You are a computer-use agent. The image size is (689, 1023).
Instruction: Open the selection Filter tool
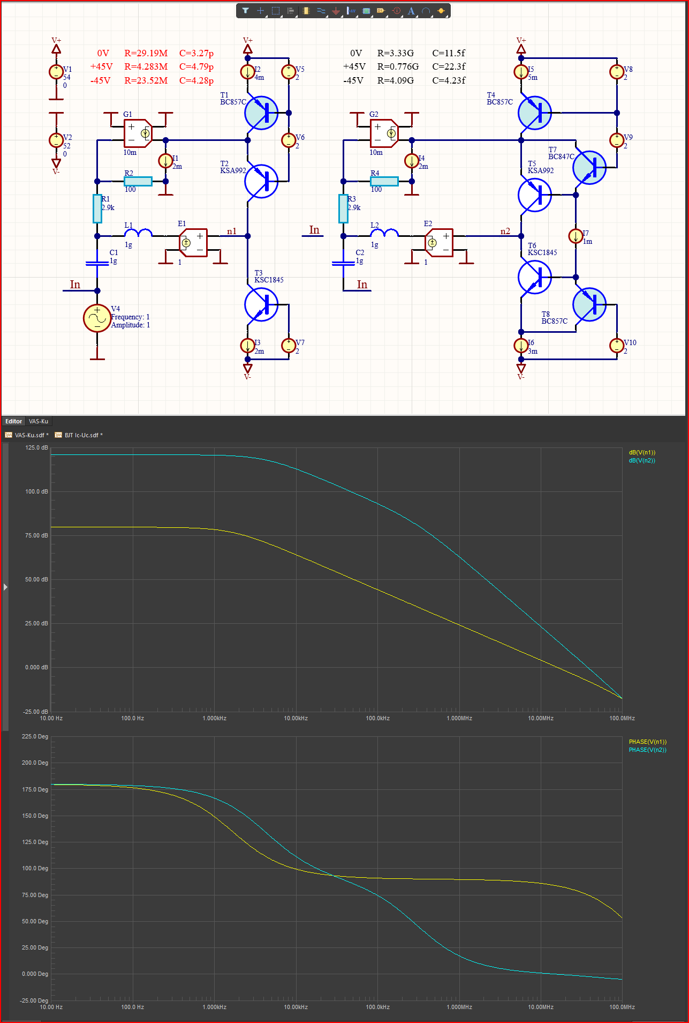pyautogui.click(x=245, y=11)
